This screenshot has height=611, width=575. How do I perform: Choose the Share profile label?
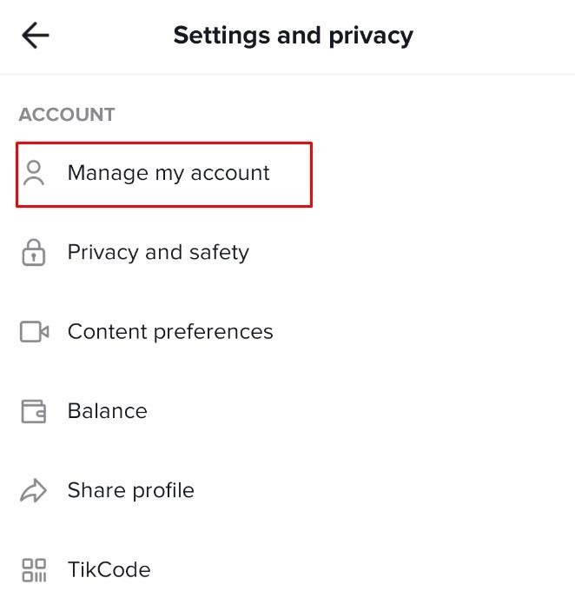(131, 491)
